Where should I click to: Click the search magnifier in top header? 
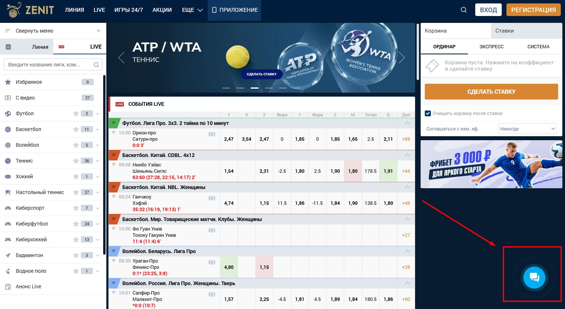[x=464, y=10]
